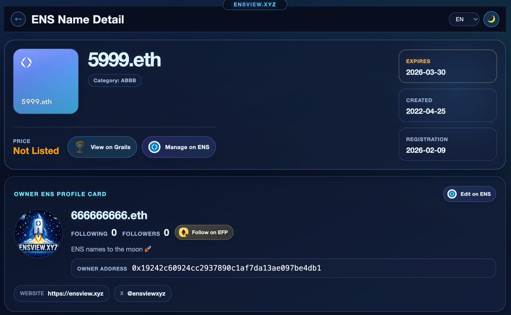Viewport: 511px width, 315px height.
Task: Click the owner rocket avatar image
Action: [38, 234]
